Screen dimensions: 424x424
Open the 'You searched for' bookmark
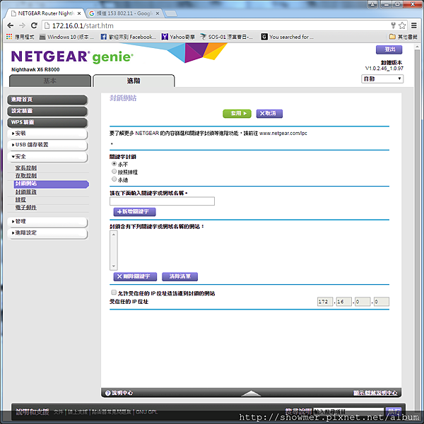pyautogui.click(x=288, y=37)
